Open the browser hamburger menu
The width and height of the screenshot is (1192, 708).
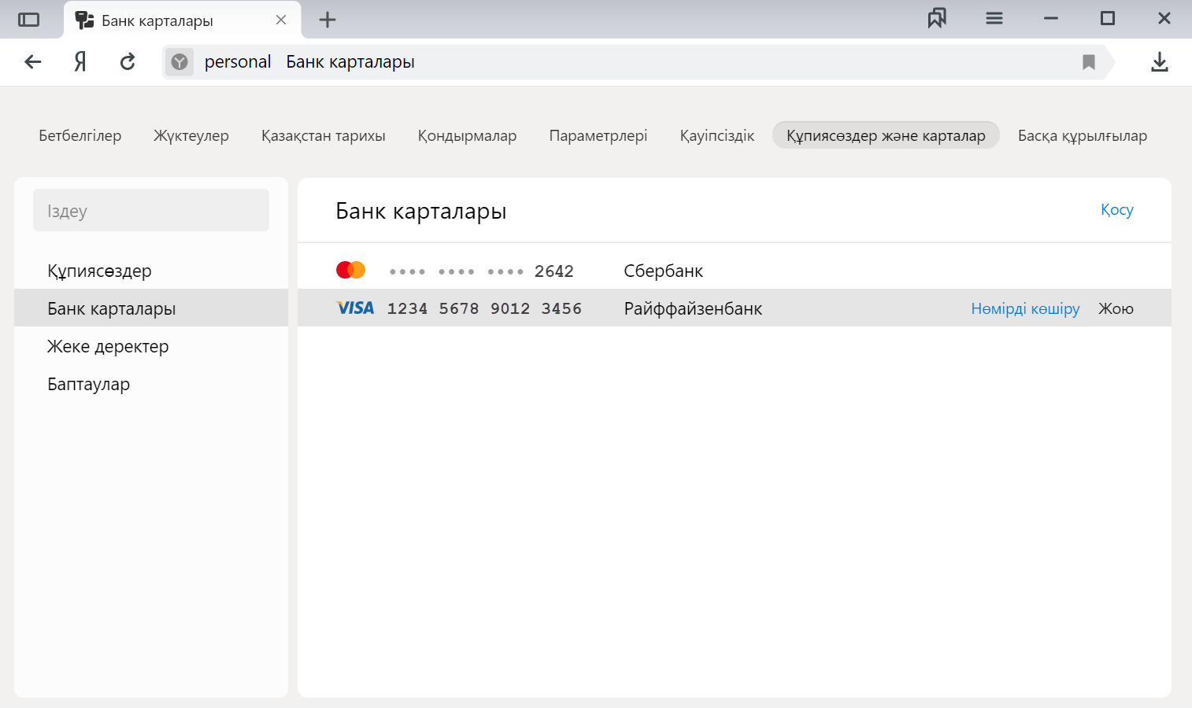tap(994, 18)
